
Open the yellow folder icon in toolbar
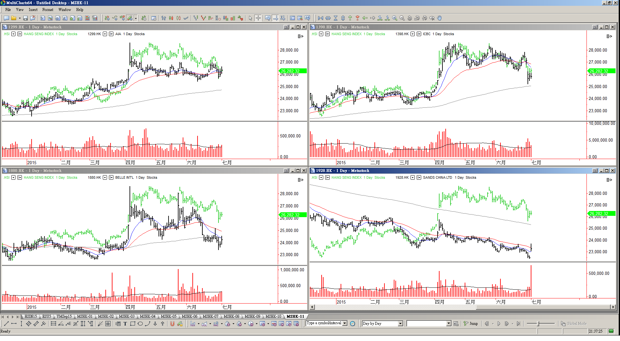(x=14, y=18)
